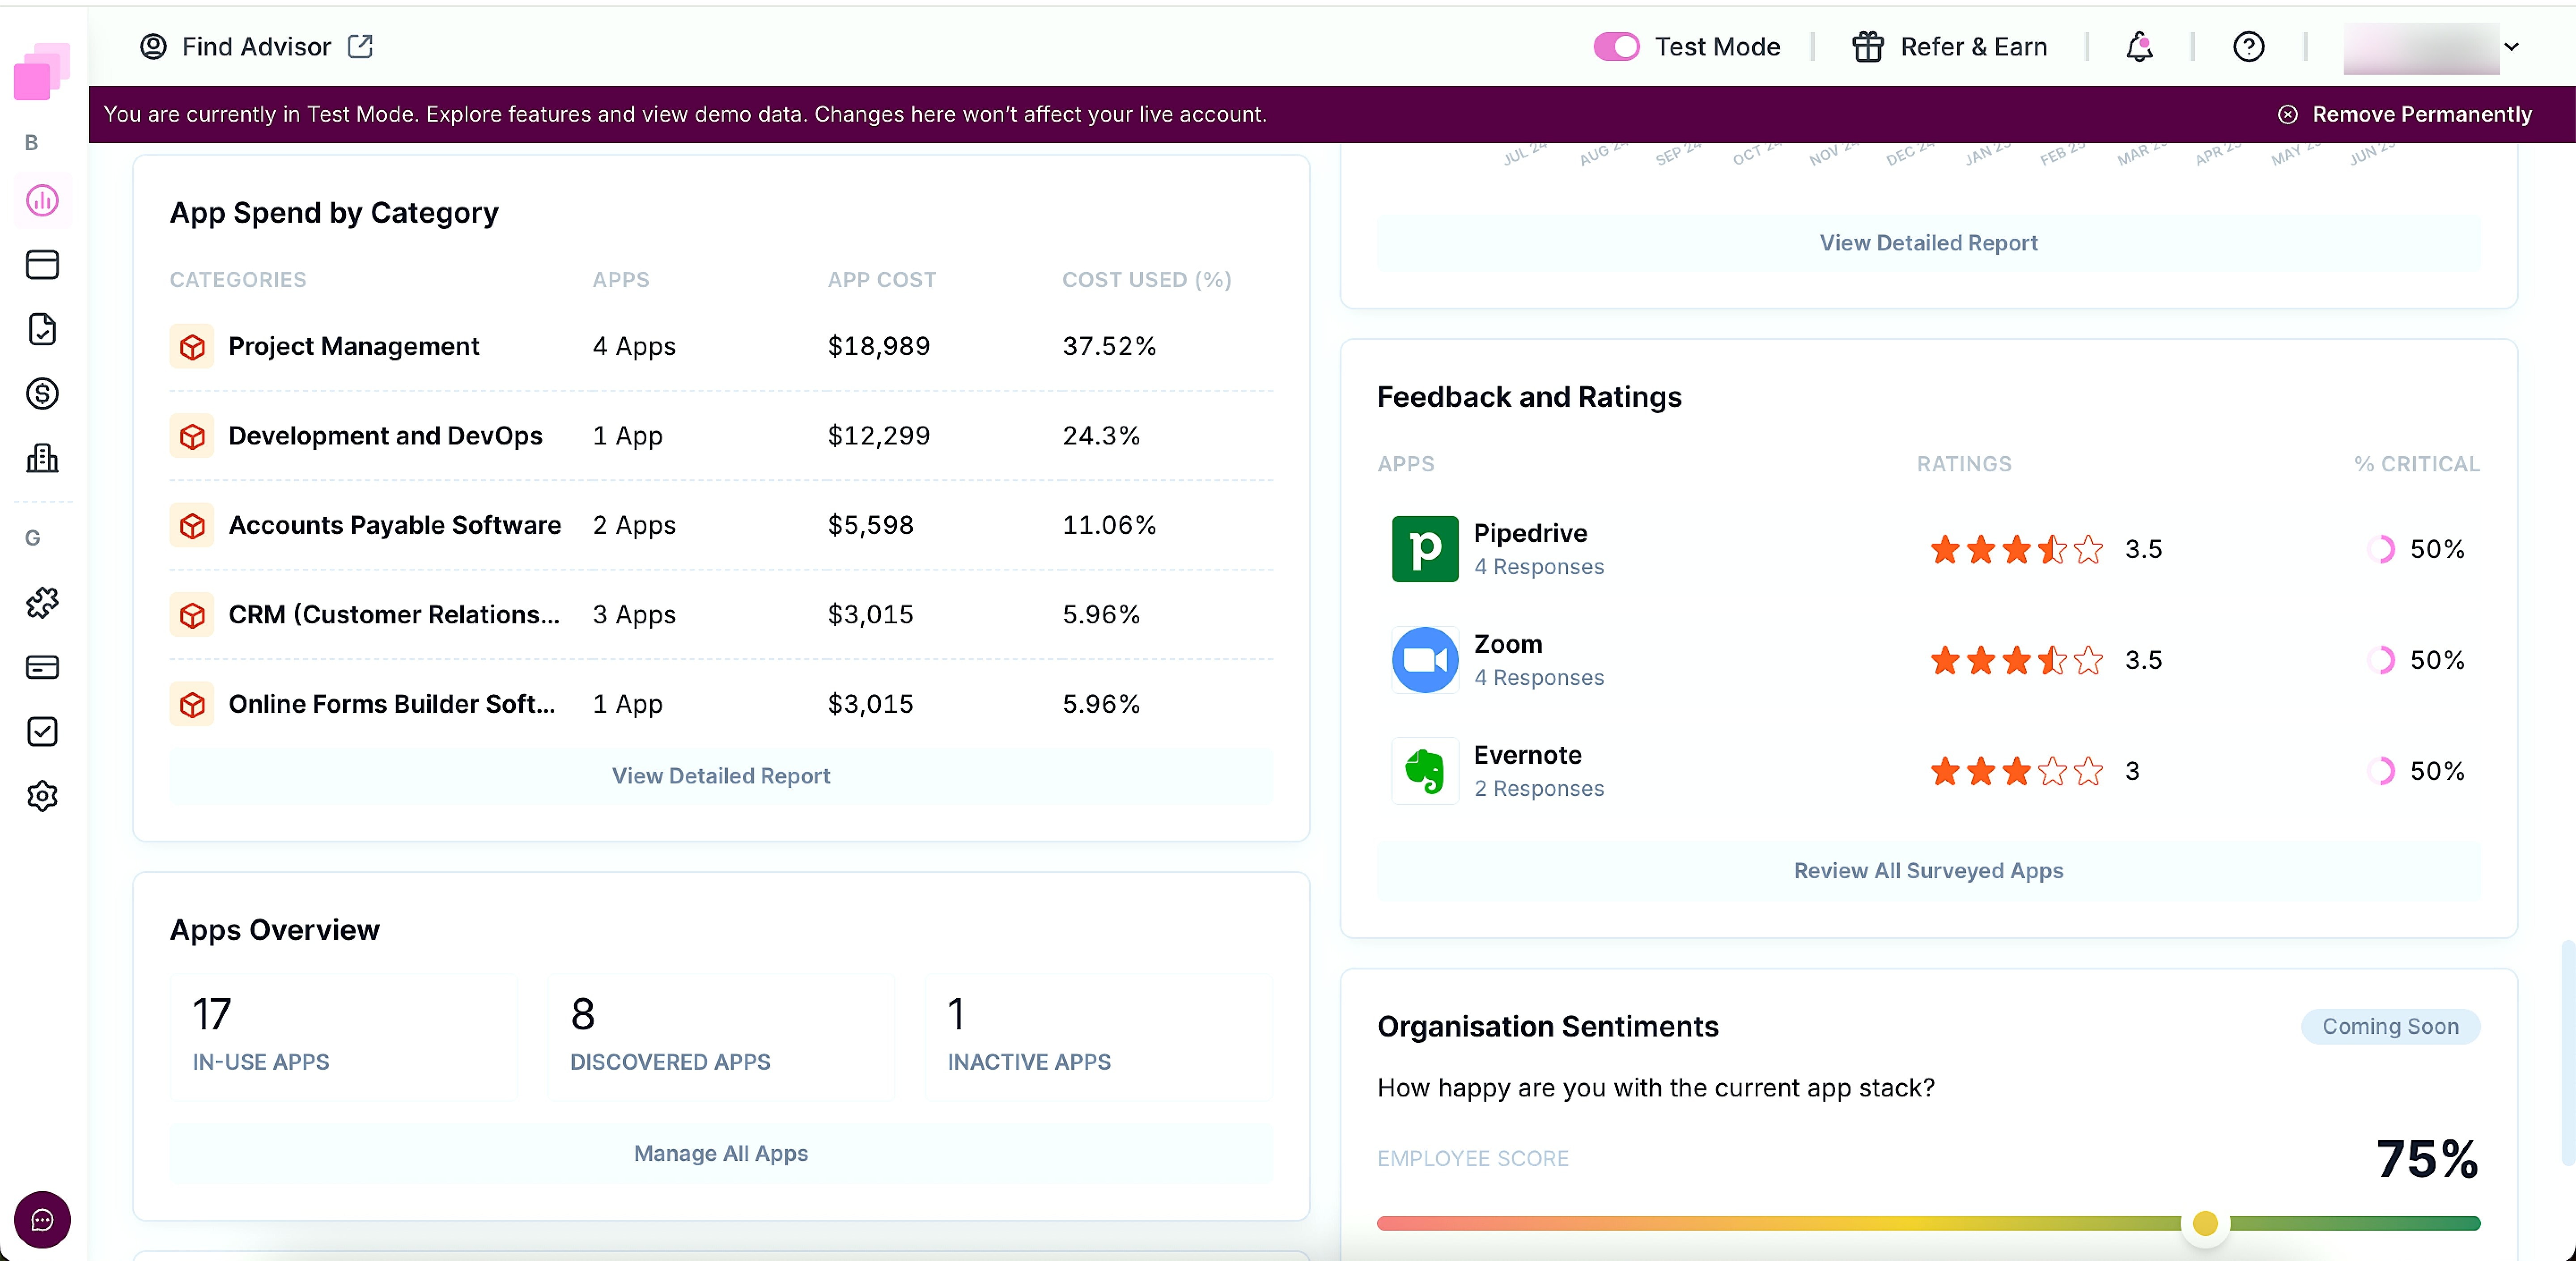Click the RATINGS column header

1963,465
